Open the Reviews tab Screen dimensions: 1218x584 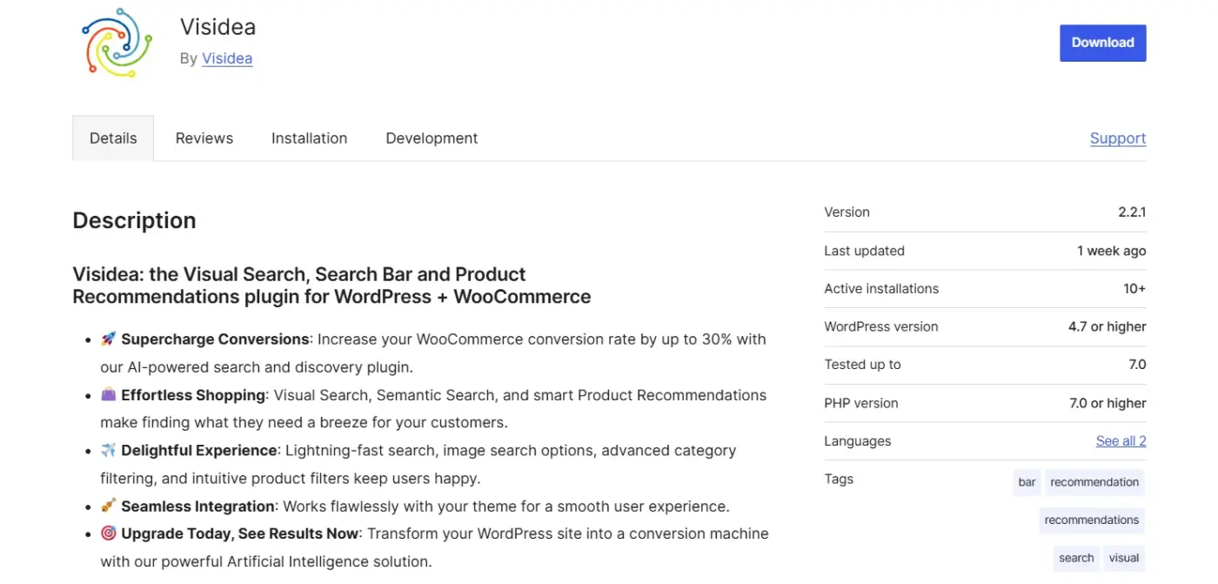coord(204,138)
